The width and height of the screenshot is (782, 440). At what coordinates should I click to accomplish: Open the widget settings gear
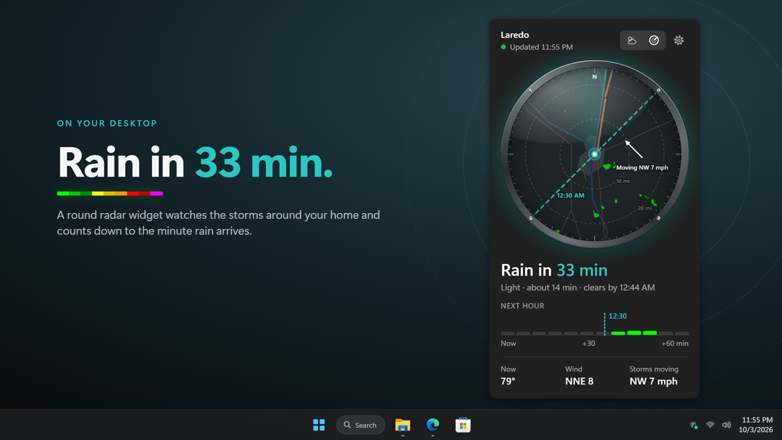point(679,40)
